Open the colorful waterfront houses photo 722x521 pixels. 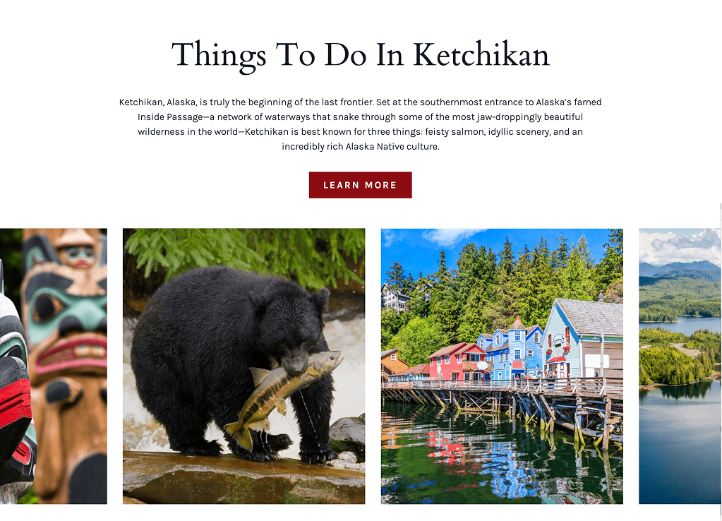(502, 366)
